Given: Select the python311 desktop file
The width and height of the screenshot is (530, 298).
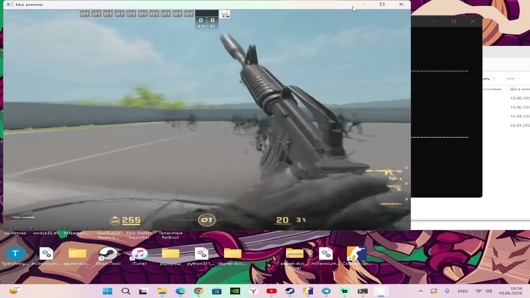Looking at the screenshot, I should click(201, 257).
